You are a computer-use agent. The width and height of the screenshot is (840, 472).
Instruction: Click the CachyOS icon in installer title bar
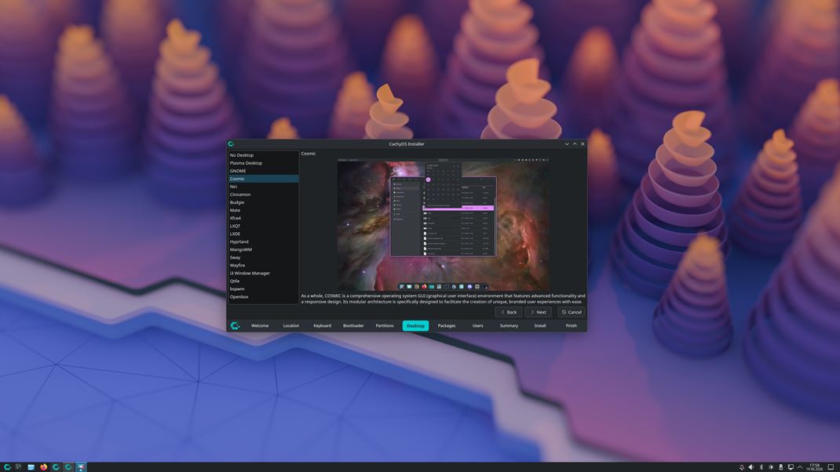coord(231,144)
